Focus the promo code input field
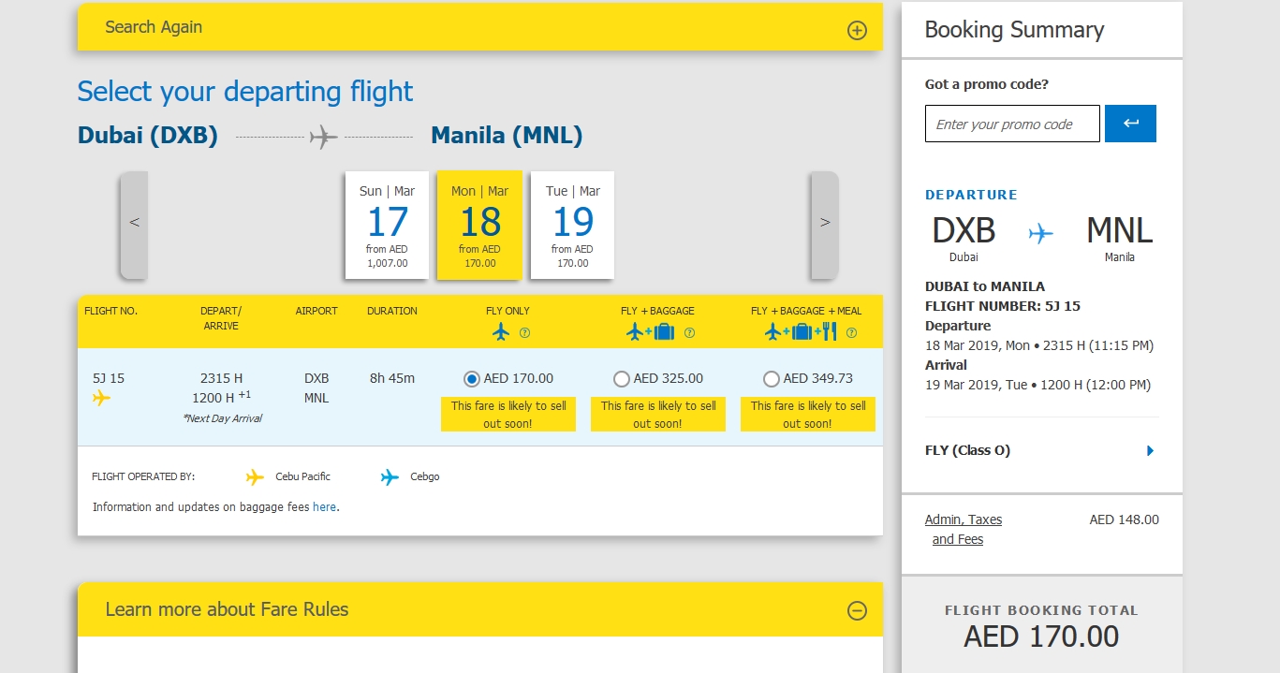 (x=1012, y=124)
